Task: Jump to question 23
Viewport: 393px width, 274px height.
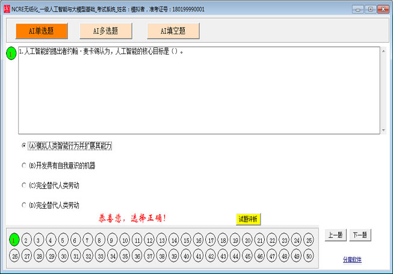Action: (284, 240)
